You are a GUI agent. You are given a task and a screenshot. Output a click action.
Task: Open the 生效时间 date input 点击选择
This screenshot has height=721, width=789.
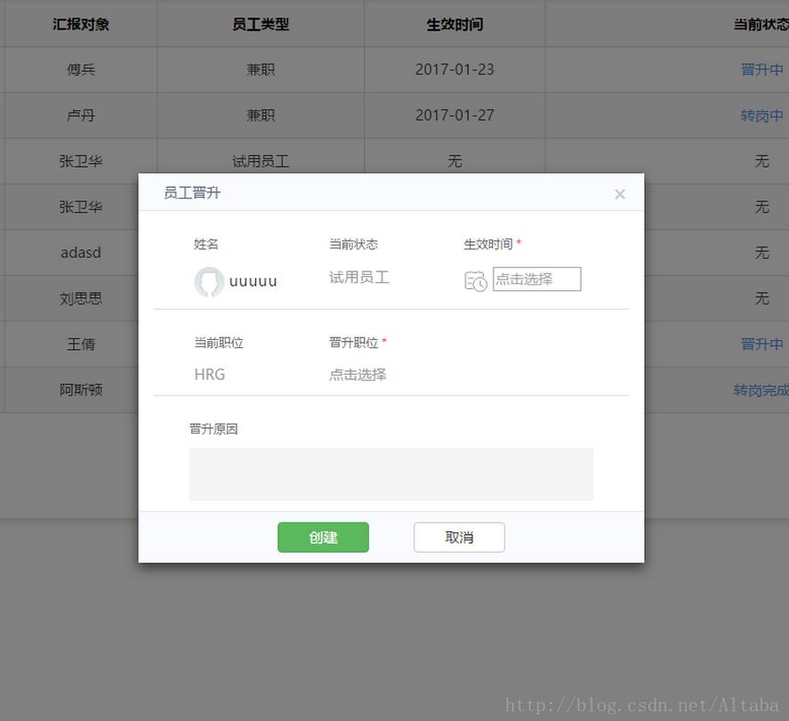tap(537, 279)
